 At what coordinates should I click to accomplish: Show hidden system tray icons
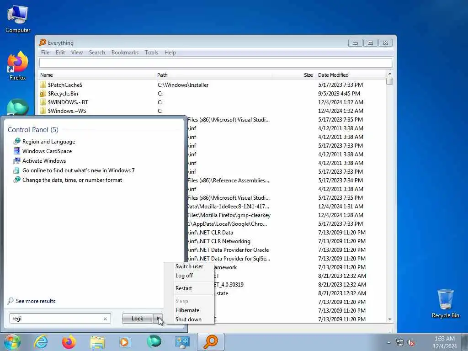[x=388, y=343]
